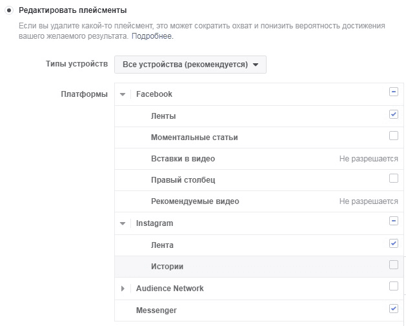Image resolution: width=406 pixels, height=326 pixels.
Task: Uncheck the Messenger platform checkbox
Action: click(393, 309)
